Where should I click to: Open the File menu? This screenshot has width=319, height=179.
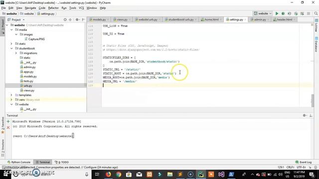(x=3, y=8)
